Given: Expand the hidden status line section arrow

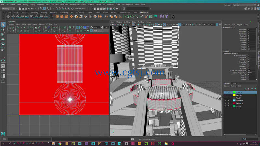Looking at the screenshot, I should (x=150, y=9).
